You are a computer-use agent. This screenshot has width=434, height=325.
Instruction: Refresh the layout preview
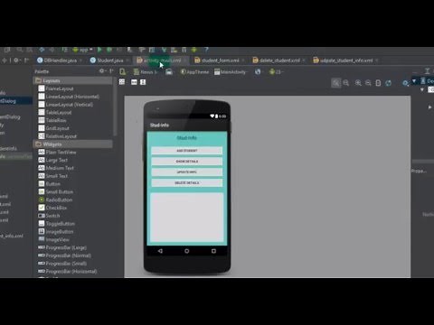point(389,83)
